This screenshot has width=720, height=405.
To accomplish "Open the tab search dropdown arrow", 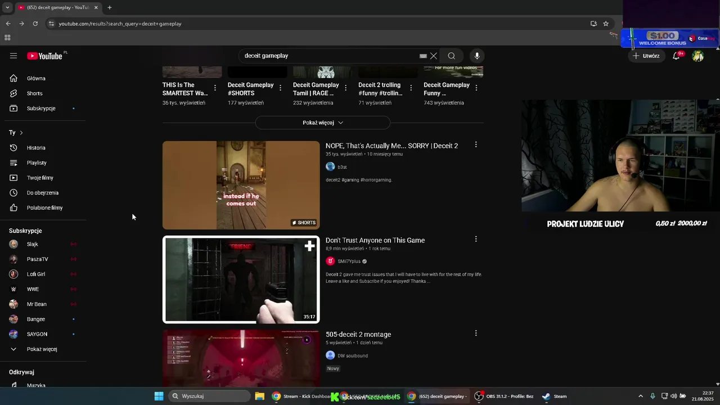I will point(7,7).
